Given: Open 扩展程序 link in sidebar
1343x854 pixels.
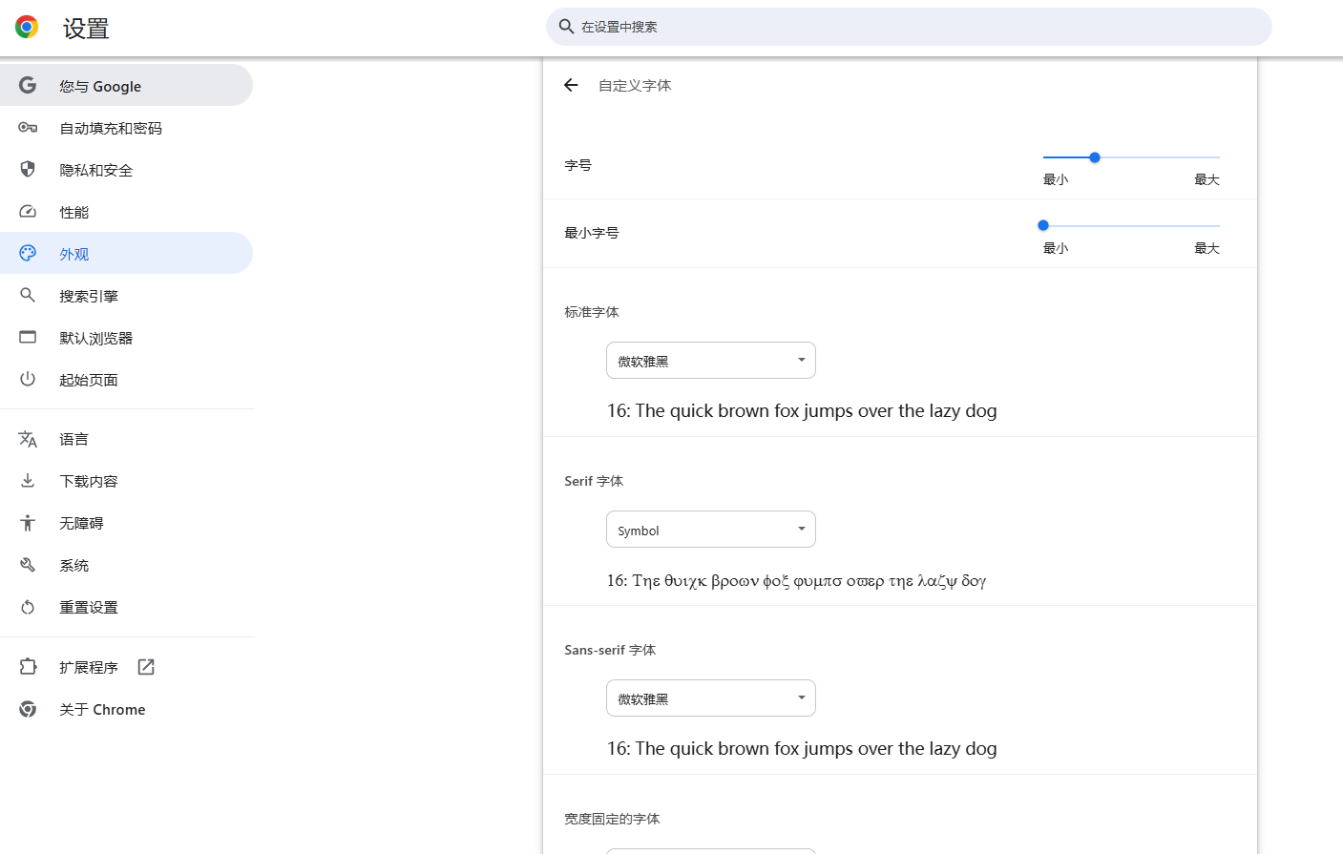Looking at the screenshot, I should [126, 667].
